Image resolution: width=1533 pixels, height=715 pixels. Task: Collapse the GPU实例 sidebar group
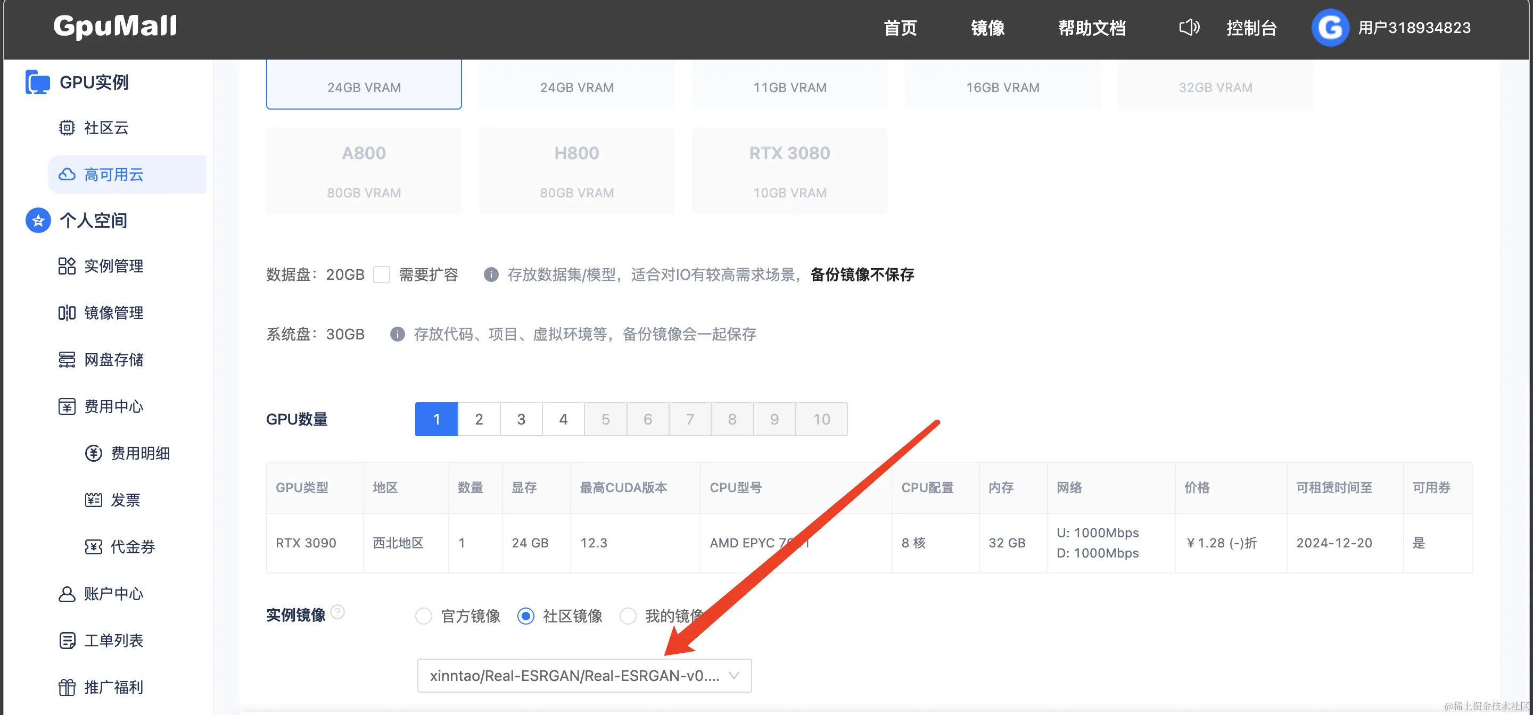[x=94, y=82]
